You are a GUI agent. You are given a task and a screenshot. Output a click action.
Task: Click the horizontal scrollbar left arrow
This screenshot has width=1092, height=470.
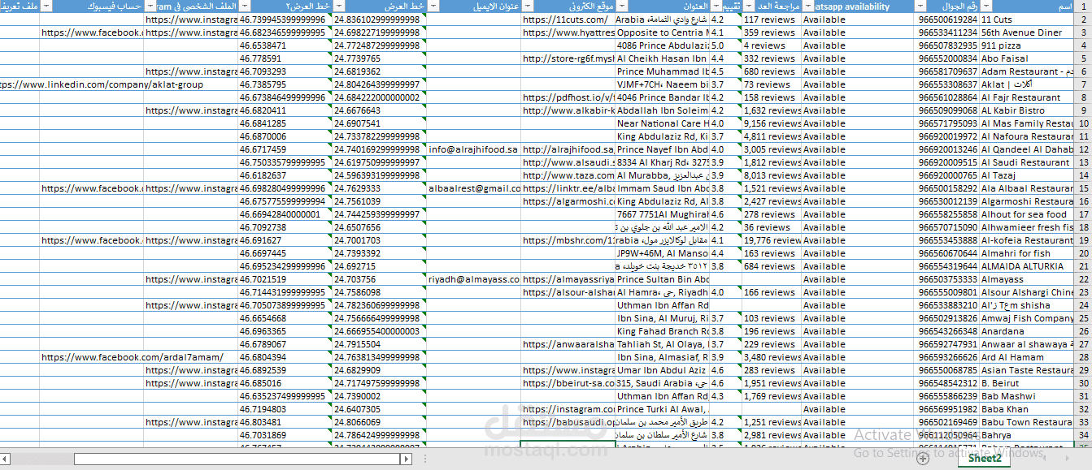click(x=7, y=459)
